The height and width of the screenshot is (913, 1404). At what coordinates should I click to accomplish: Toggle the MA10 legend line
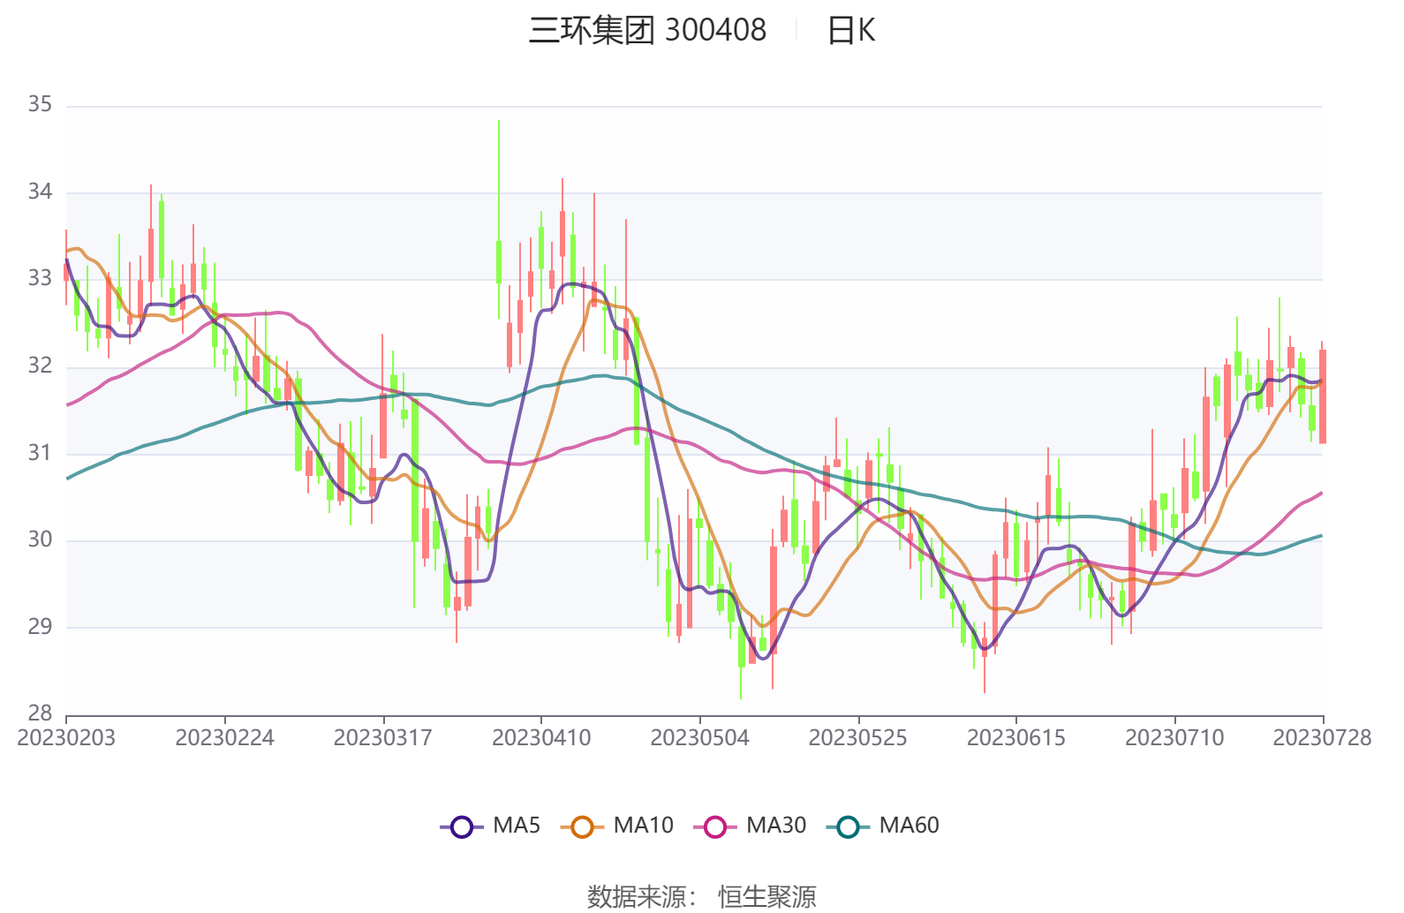point(617,826)
